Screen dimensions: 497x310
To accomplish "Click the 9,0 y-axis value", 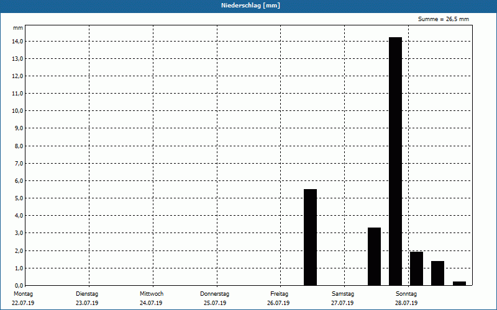I will 19,128.
